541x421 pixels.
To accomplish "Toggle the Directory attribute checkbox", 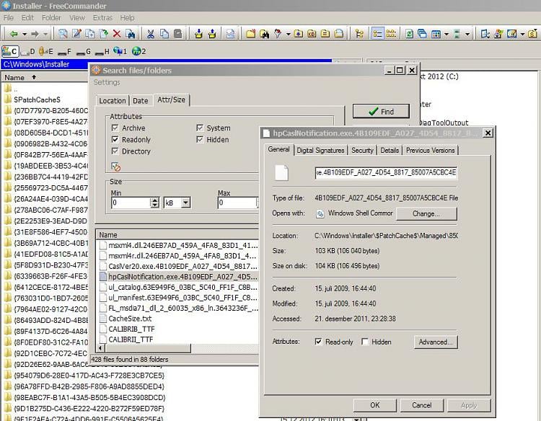I will [115, 151].
